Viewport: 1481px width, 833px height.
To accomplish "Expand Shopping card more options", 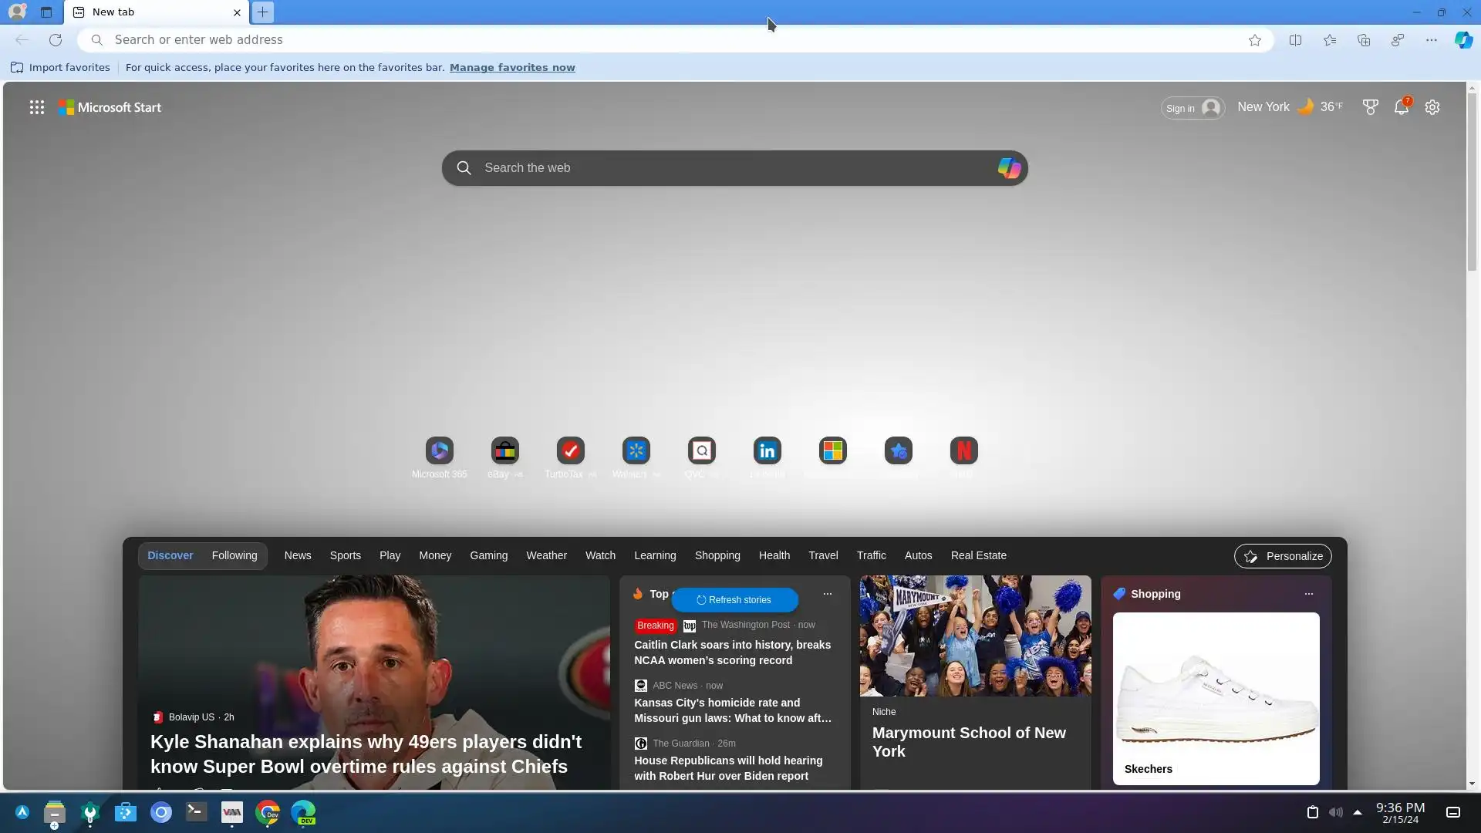I will [x=1308, y=594].
